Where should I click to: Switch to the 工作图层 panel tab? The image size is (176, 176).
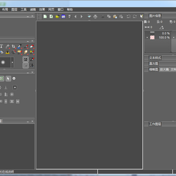[x=155, y=124]
